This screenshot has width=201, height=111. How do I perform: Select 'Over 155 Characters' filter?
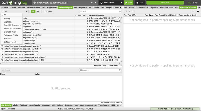(x=12, y=25)
